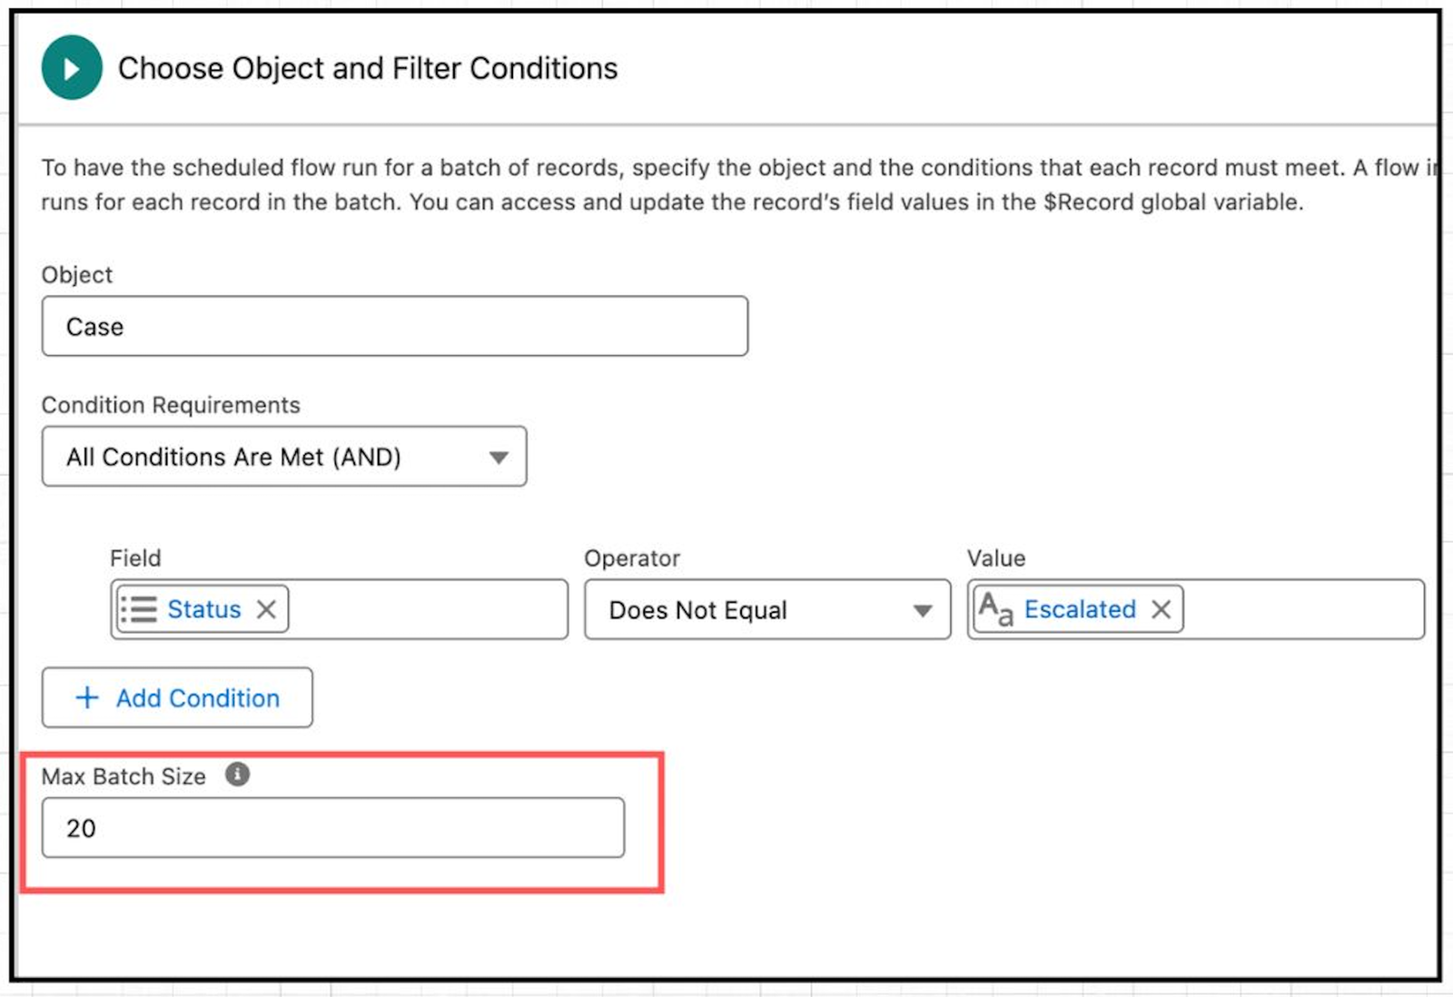The height and width of the screenshot is (997, 1453).
Task: Open the Condition Requirements dropdown
Action: click(284, 457)
